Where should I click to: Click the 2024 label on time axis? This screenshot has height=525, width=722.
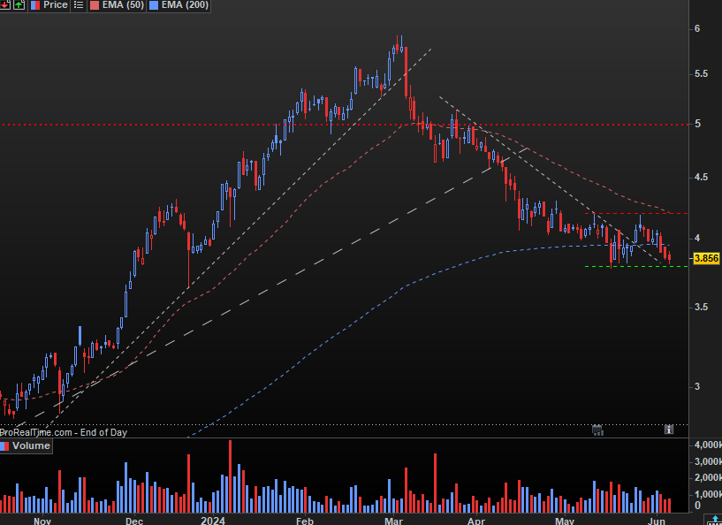click(213, 521)
